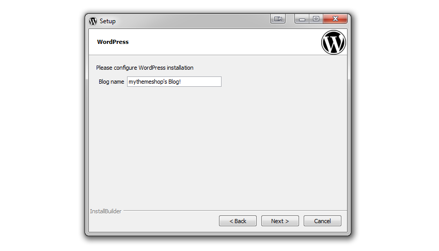
Task: Maximize the Setup window
Action: (x=316, y=19)
